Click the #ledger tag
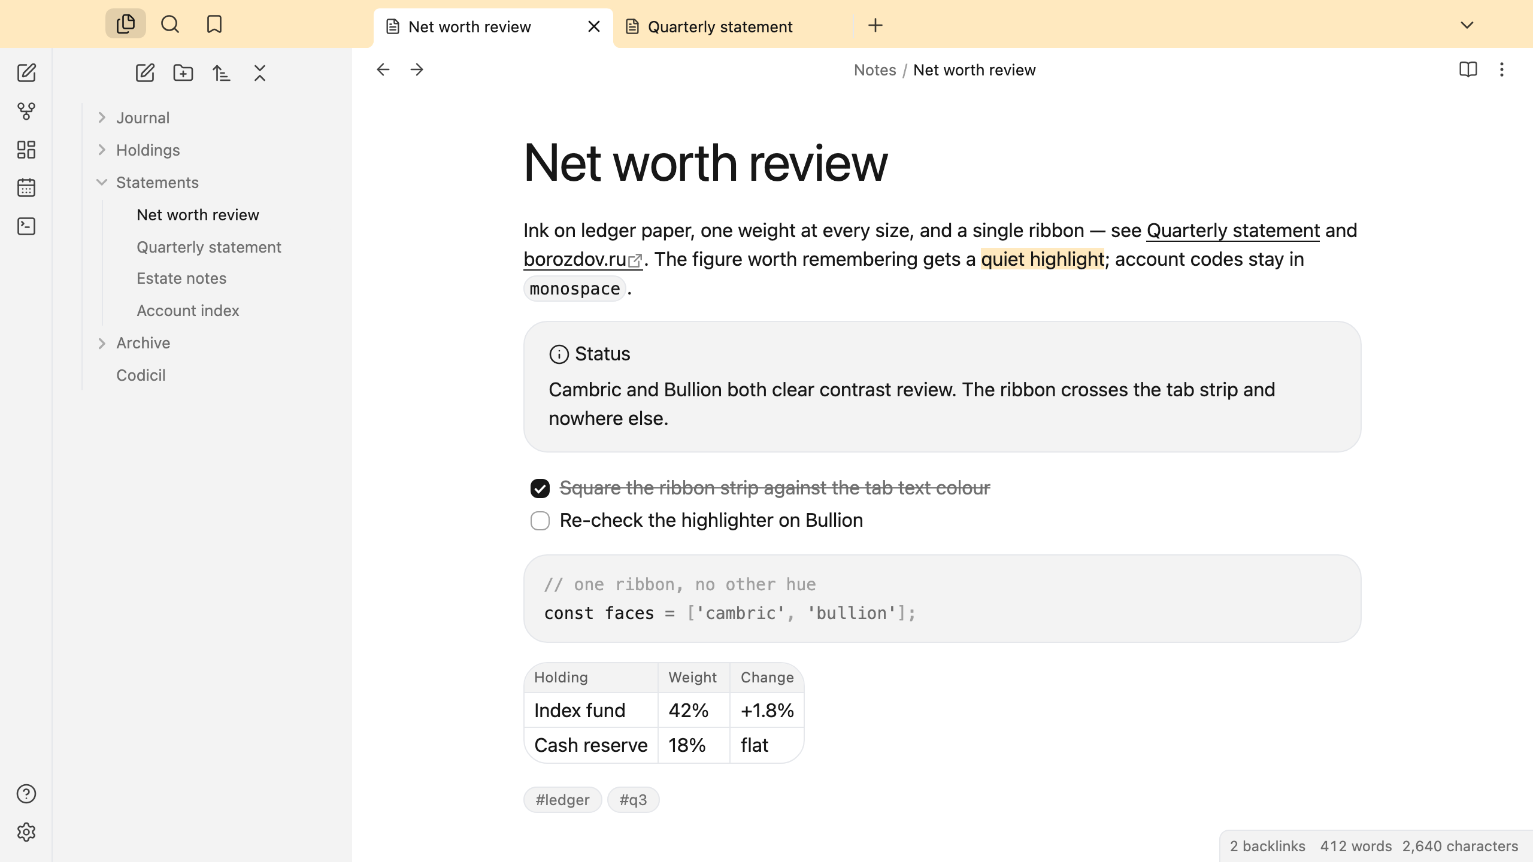Screen dimensions: 1533x862 pos(563,800)
